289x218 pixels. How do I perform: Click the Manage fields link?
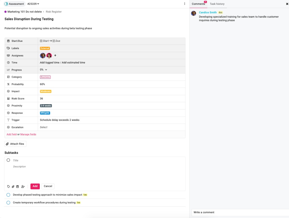click(28, 134)
